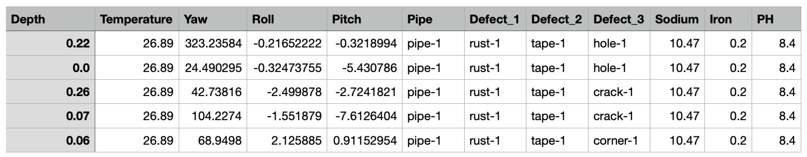807x157 pixels.
Task: Select the Temperature column header
Action: [x=136, y=19]
